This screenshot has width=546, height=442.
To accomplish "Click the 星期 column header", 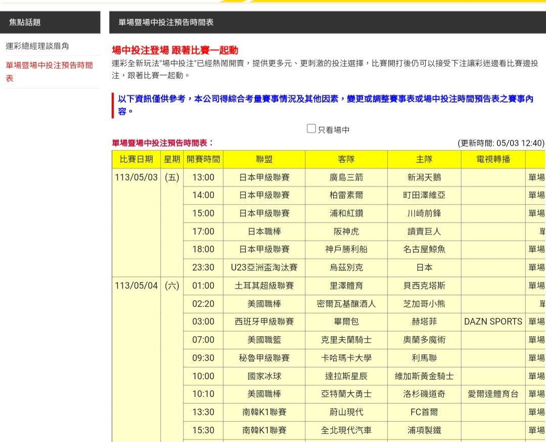I will pyautogui.click(x=172, y=159).
